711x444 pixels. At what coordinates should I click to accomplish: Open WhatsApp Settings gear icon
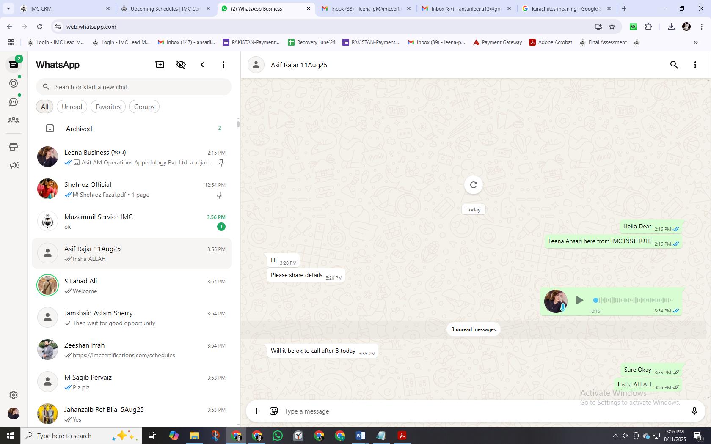pos(14,395)
